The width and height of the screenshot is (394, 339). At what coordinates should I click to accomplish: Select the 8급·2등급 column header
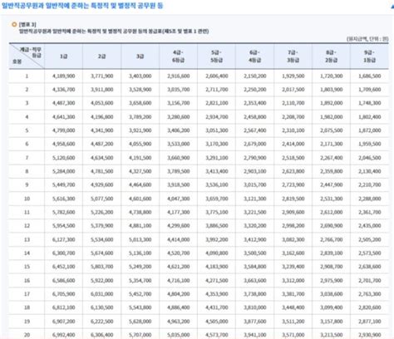click(331, 56)
